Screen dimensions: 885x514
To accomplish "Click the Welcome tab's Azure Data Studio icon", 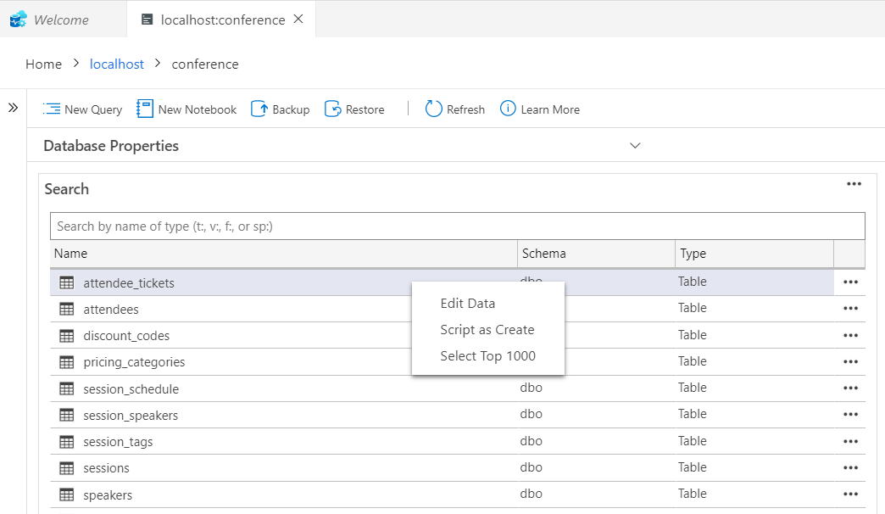I will 18,20.
